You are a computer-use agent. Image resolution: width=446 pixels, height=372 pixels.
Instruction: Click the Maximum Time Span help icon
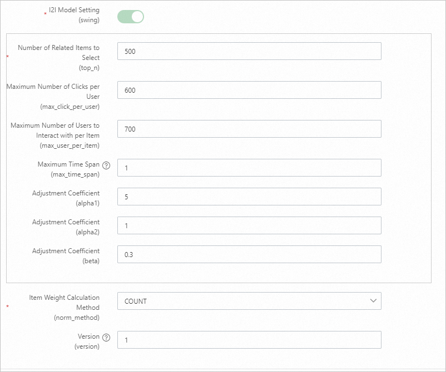107,165
